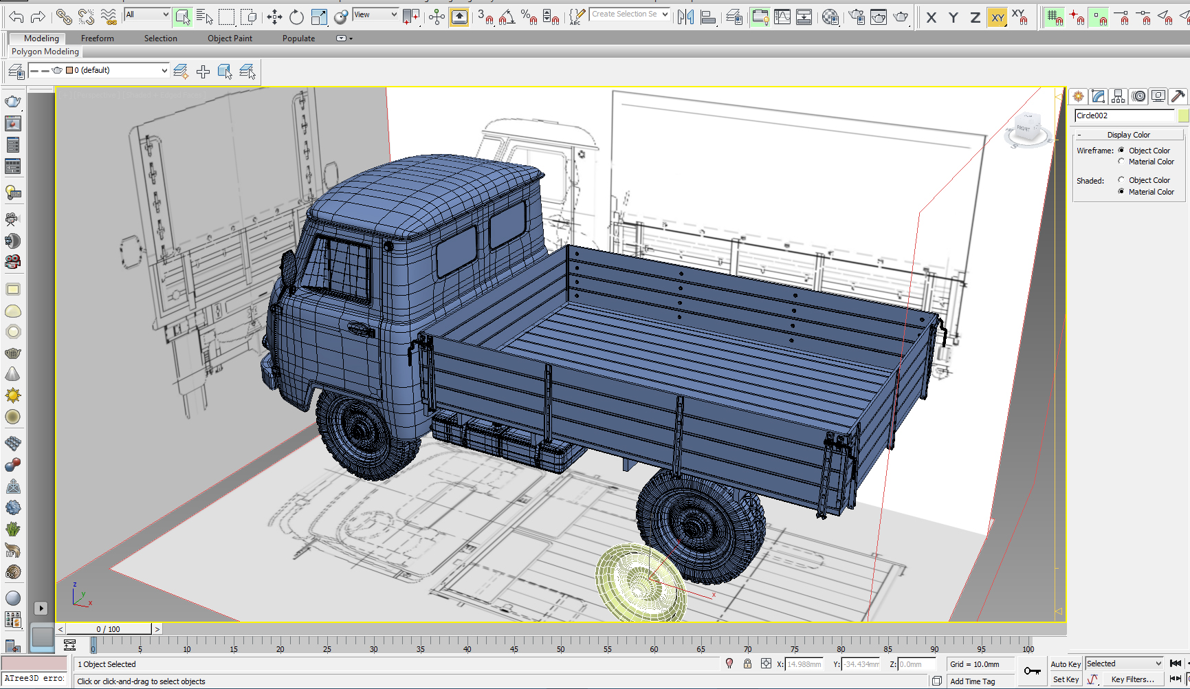Open the Utilities hammer panel icon
Image resolution: width=1190 pixels, height=689 pixels.
1178,96
